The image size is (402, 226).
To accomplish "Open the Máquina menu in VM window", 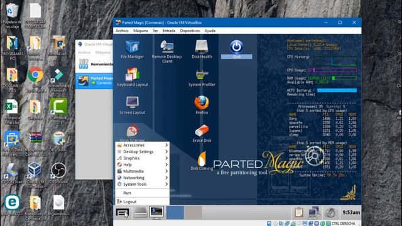I will point(141,31).
